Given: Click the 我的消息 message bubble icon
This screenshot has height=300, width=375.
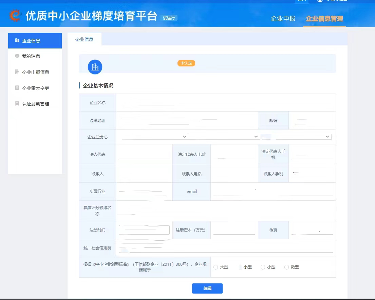Looking at the screenshot, I should pos(17,56).
